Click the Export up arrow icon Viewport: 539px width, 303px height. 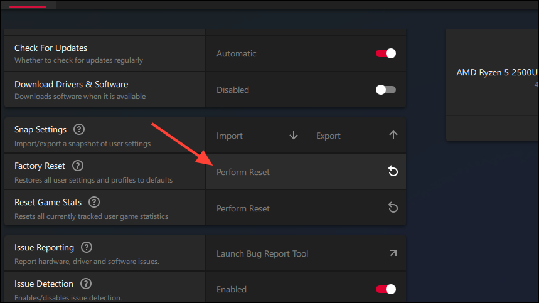pos(393,136)
